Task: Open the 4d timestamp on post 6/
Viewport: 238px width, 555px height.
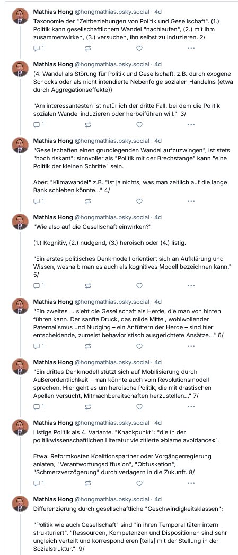Action: 158,302
